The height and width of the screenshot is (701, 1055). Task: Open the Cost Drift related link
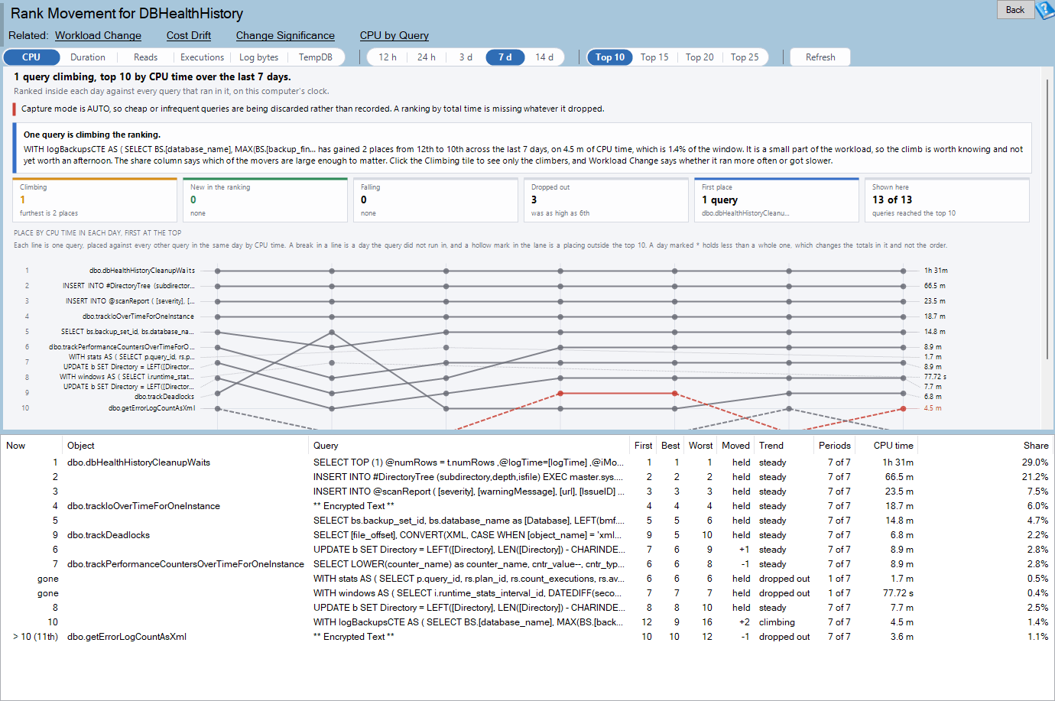pos(189,35)
